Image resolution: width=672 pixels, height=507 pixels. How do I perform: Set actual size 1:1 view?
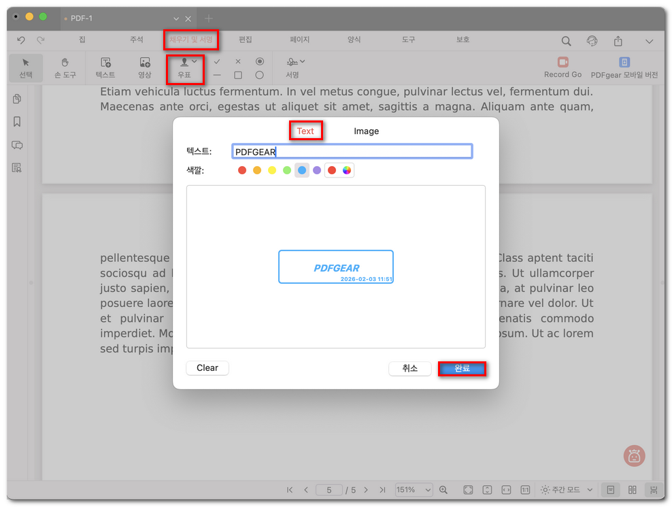pos(525,490)
